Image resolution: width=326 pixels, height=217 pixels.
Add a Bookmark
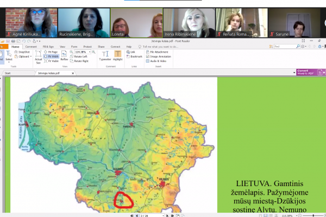pyautogui.click(x=134, y=56)
